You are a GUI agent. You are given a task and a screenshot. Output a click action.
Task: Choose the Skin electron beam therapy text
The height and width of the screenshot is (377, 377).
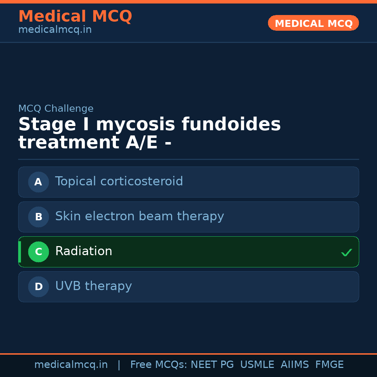pos(139,216)
